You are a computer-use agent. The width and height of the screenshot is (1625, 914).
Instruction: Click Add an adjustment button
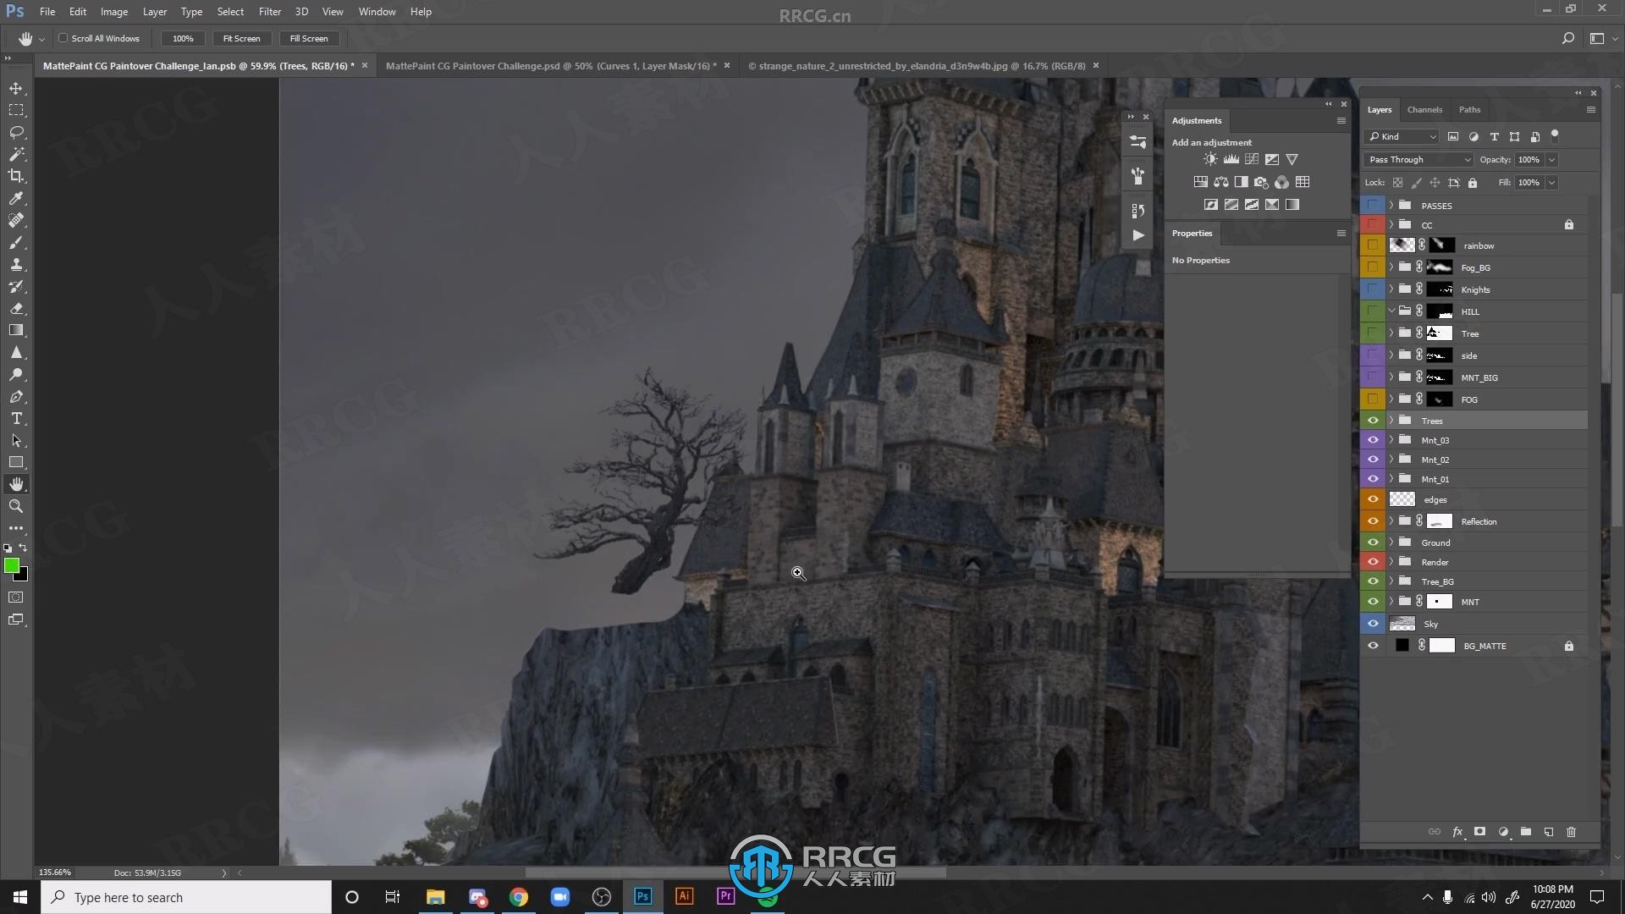(x=1211, y=141)
